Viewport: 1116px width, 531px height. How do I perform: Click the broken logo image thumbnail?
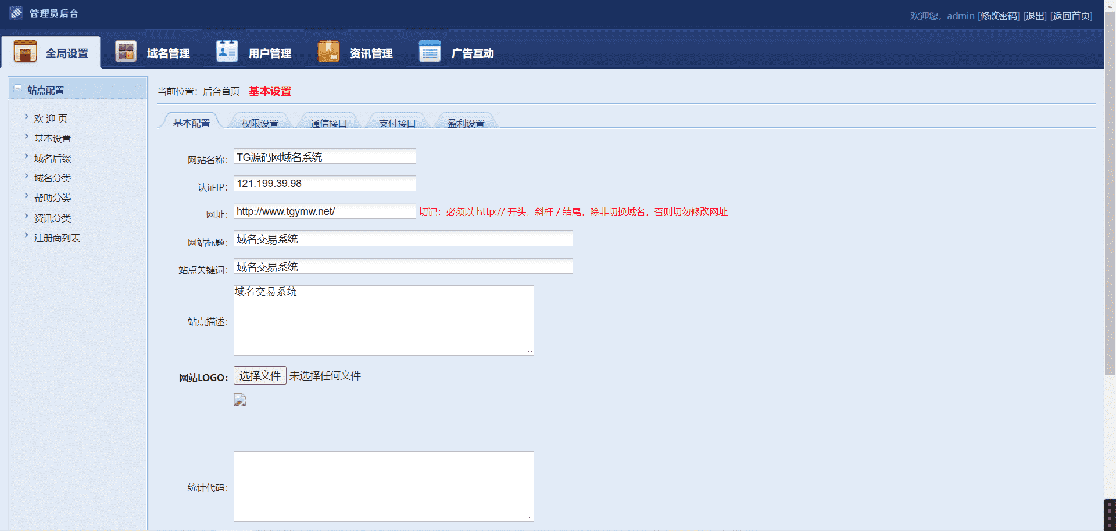(240, 400)
